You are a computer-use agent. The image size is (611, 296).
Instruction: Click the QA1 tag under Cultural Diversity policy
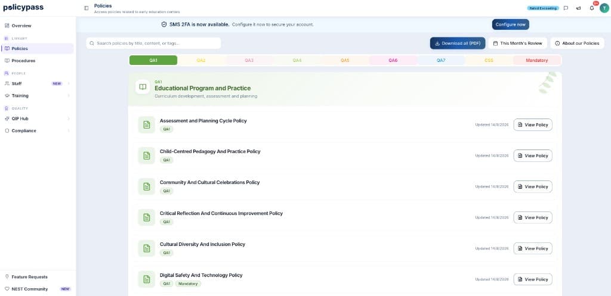pyautogui.click(x=166, y=253)
